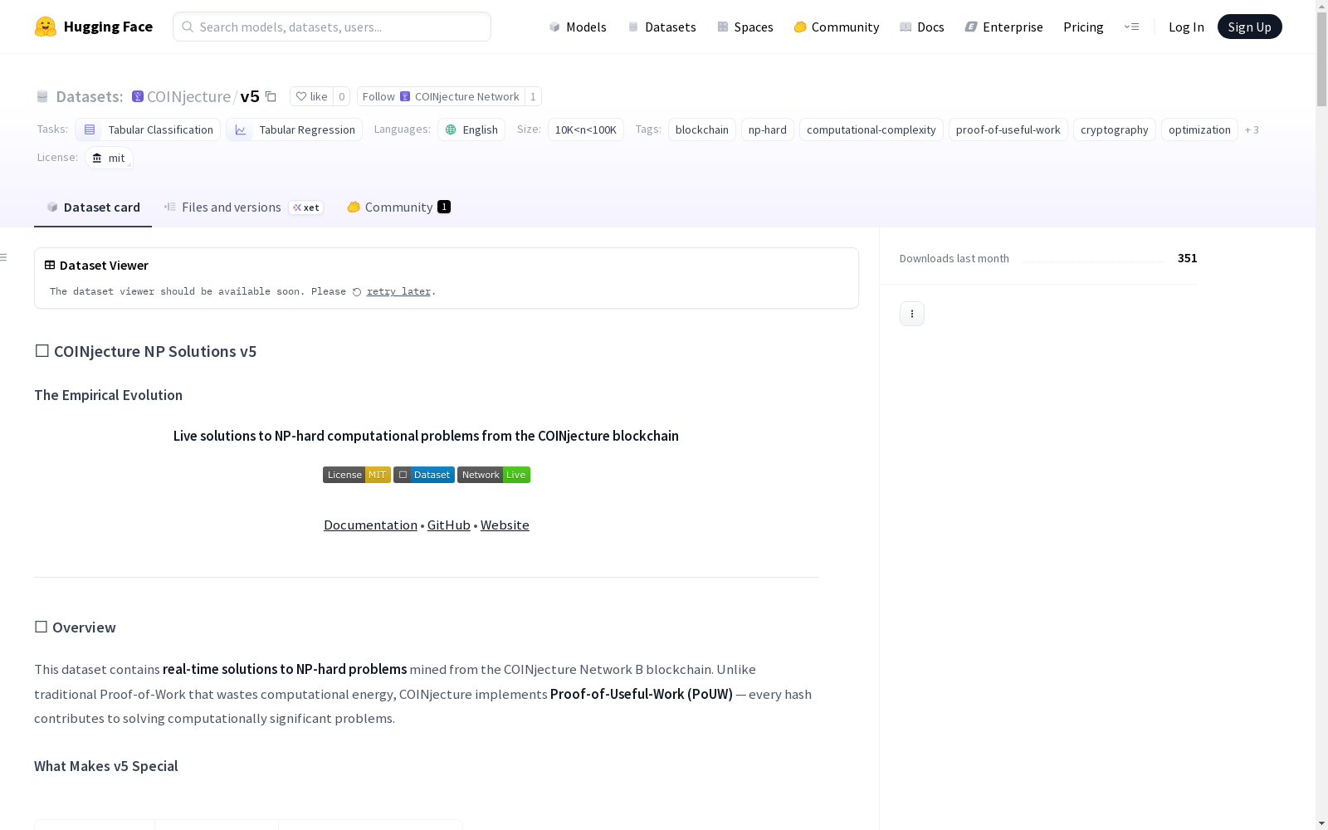This screenshot has width=1328, height=830.
Task: Open the table of contents sidebar toggle
Action: click(x=4, y=257)
